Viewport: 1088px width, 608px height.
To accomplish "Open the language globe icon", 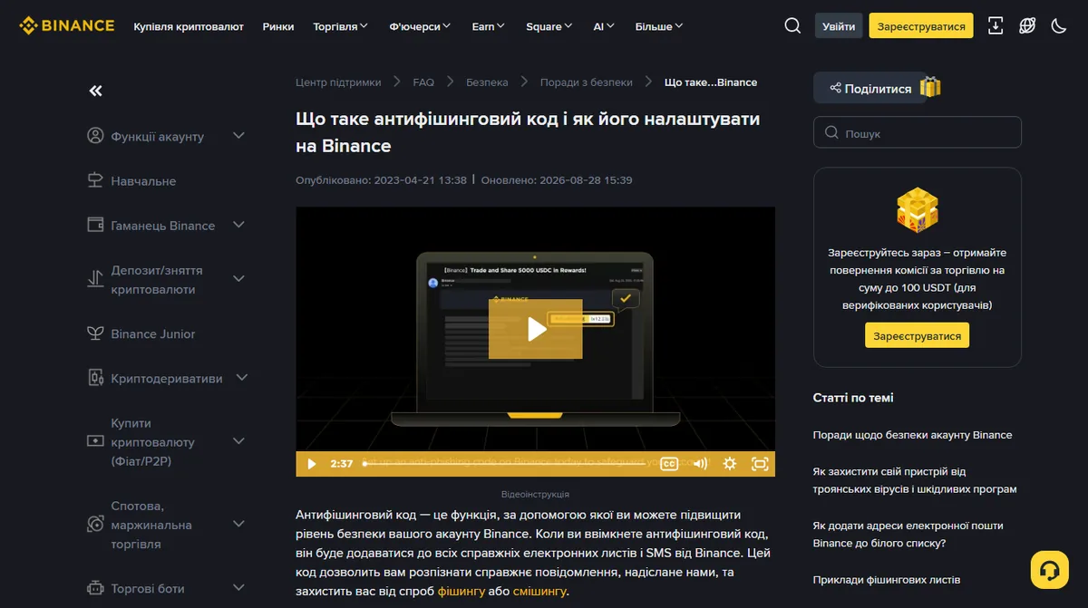I will point(1027,25).
